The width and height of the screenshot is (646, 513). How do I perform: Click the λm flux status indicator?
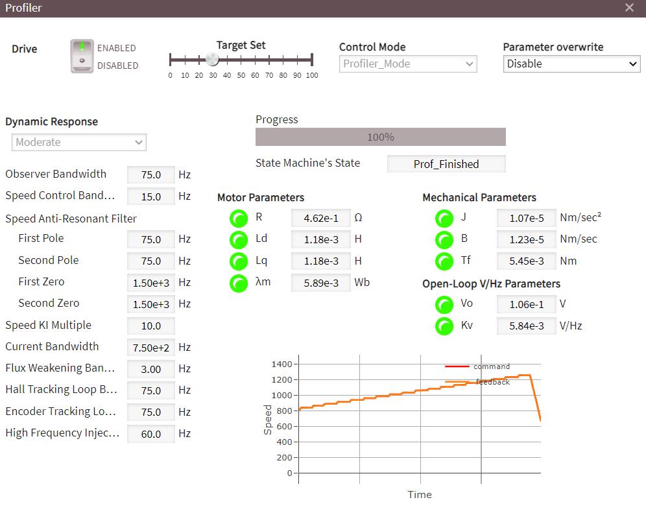(x=239, y=283)
